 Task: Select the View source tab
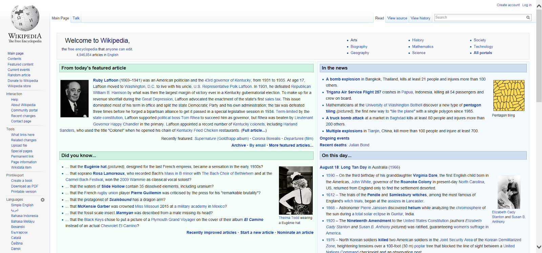coord(397,18)
